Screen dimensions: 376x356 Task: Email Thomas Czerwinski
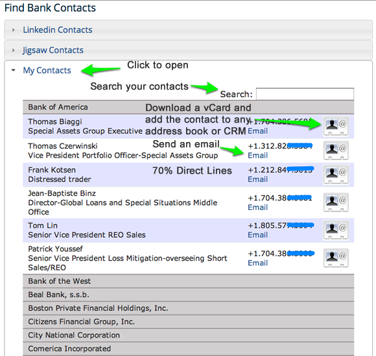pyautogui.click(x=257, y=155)
